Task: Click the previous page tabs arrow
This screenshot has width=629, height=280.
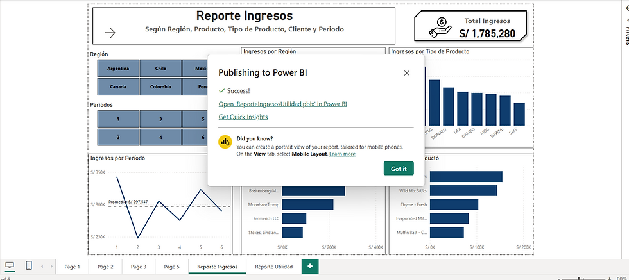Action: tap(42, 267)
